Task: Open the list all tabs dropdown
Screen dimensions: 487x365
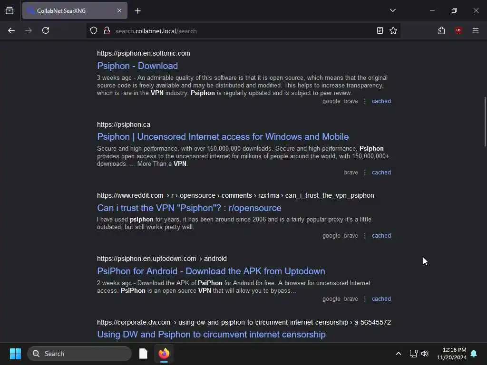Action: [x=392, y=10]
